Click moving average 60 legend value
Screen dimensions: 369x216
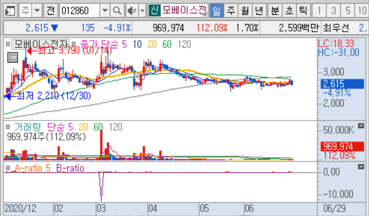click(x=167, y=44)
